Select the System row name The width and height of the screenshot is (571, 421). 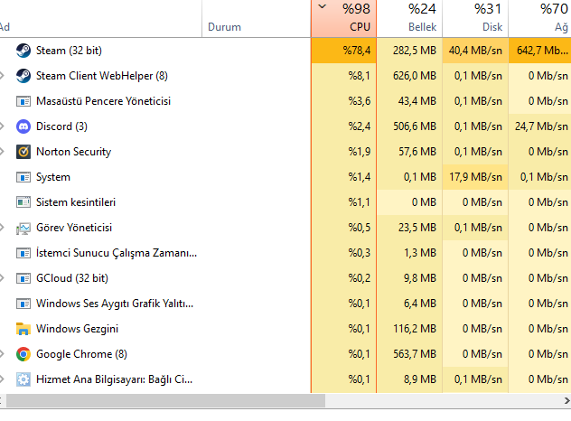click(53, 177)
